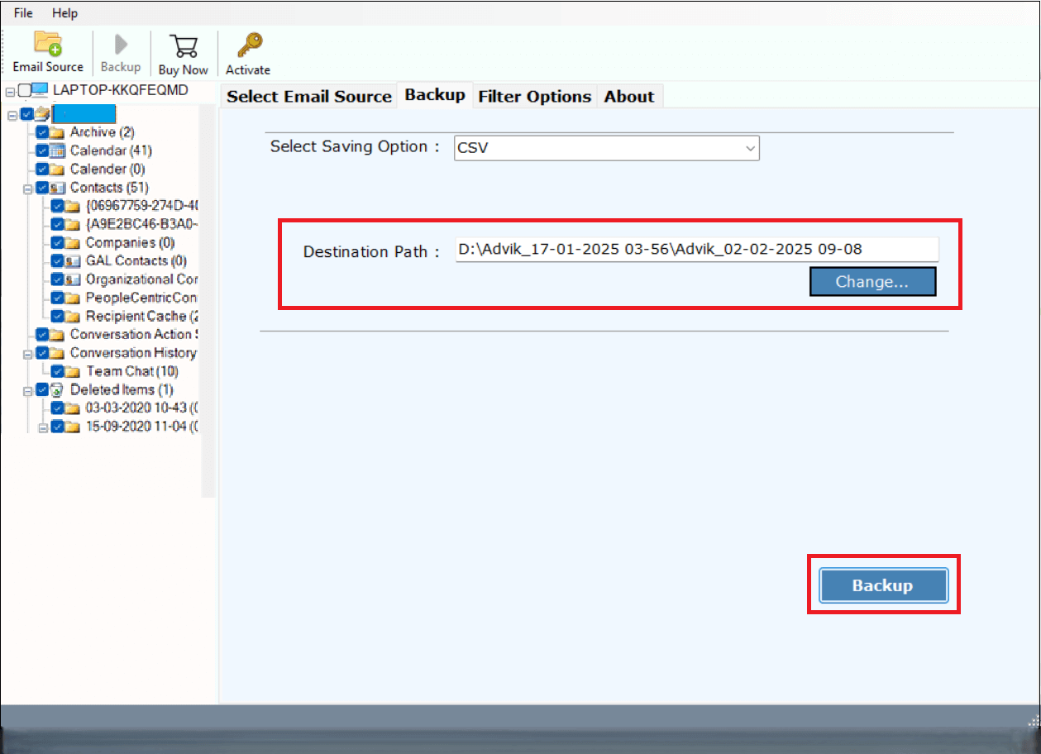Click the Activate key icon
The width and height of the screenshot is (1041, 754).
(x=248, y=45)
